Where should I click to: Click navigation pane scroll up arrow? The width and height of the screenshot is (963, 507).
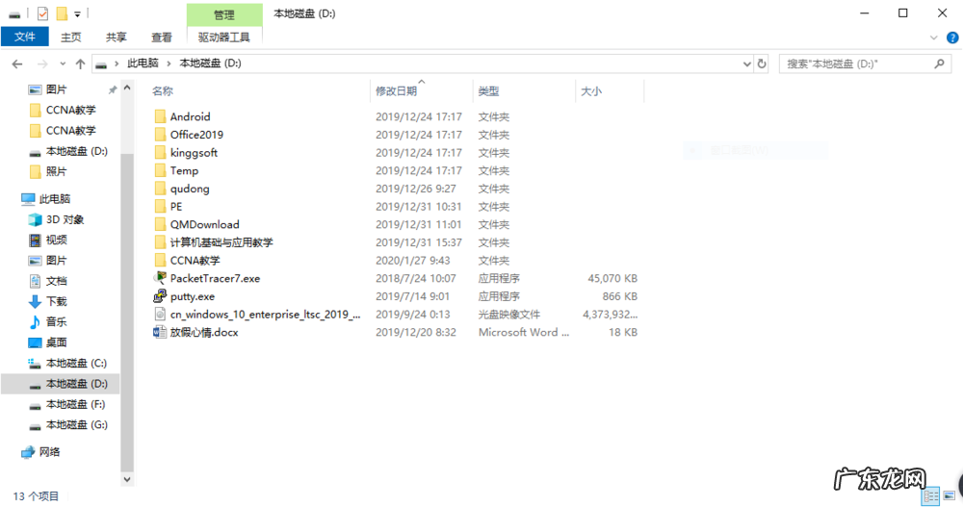coord(127,89)
